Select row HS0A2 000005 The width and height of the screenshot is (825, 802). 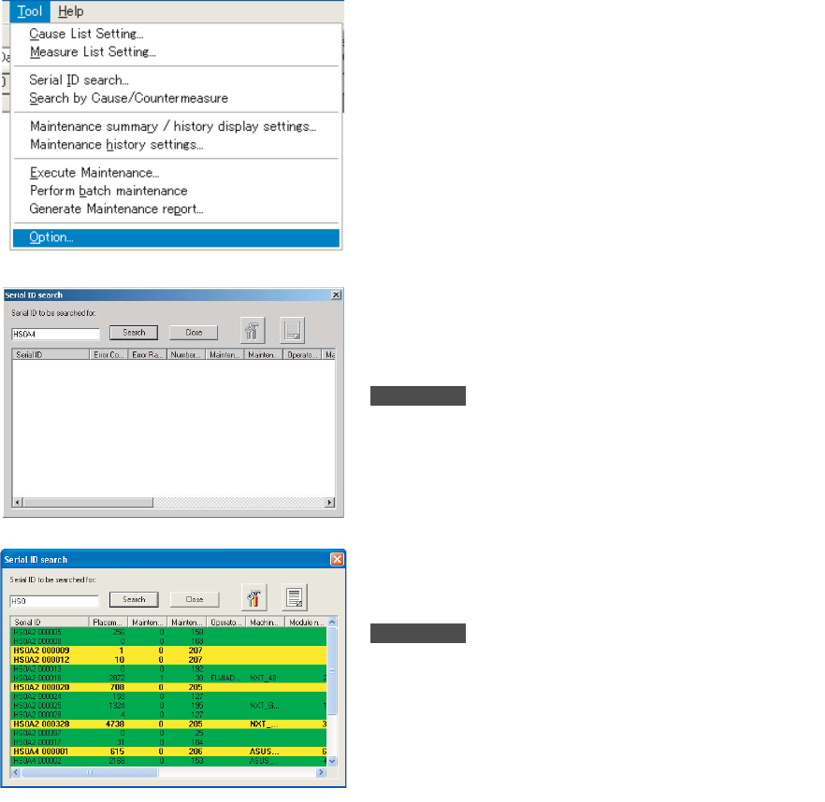(x=168, y=632)
